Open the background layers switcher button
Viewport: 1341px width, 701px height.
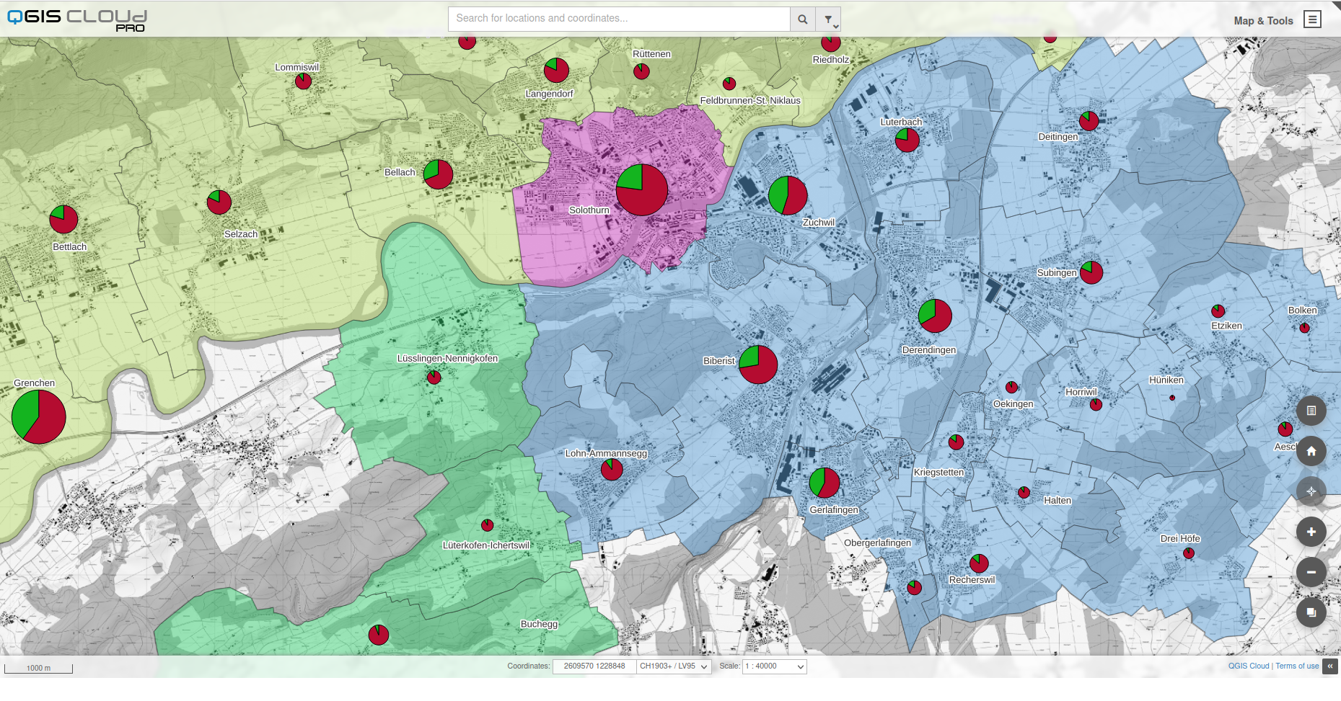[x=1311, y=612]
